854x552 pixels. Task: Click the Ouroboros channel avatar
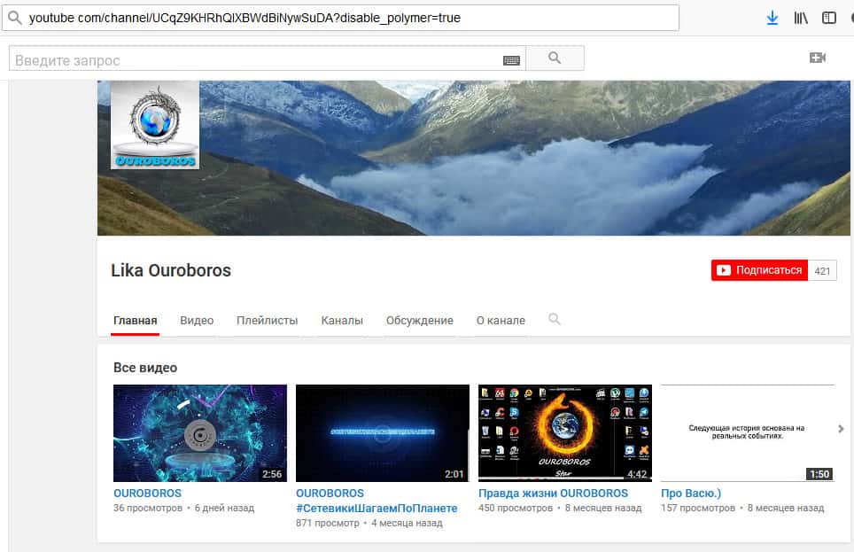point(155,125)
